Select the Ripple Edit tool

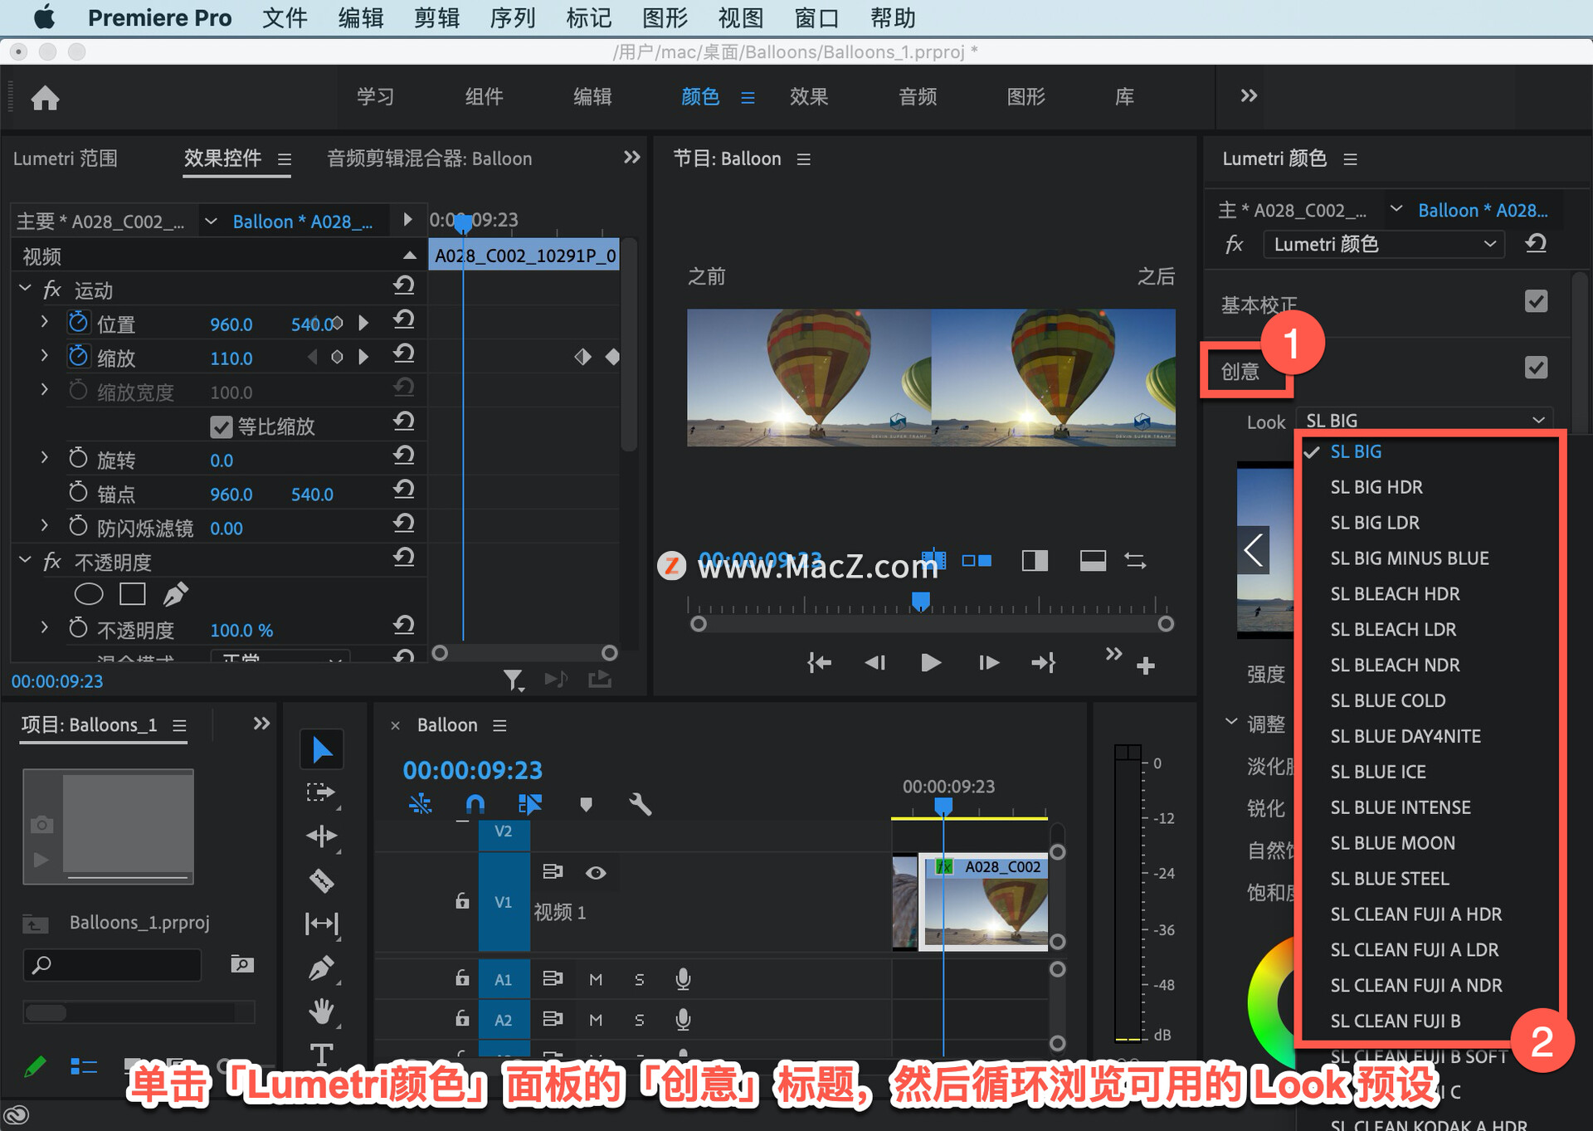(x=322, y=836)
